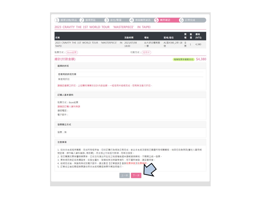The height and width of the screenshot is (202, 270).
Task: Click the 價格 (NT$) column header
Action: pos(198,36)
